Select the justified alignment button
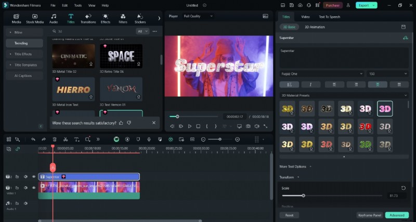The width and height of the screenshot is (416, 222). click(399, 84)
